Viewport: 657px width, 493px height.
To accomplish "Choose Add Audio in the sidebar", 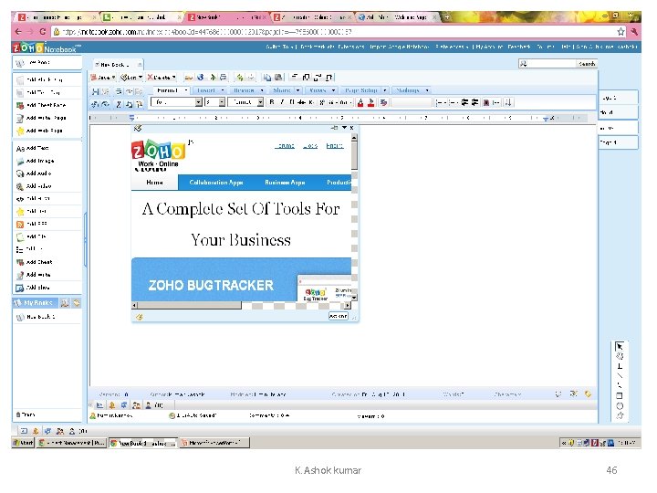I will tap(34, 173).
